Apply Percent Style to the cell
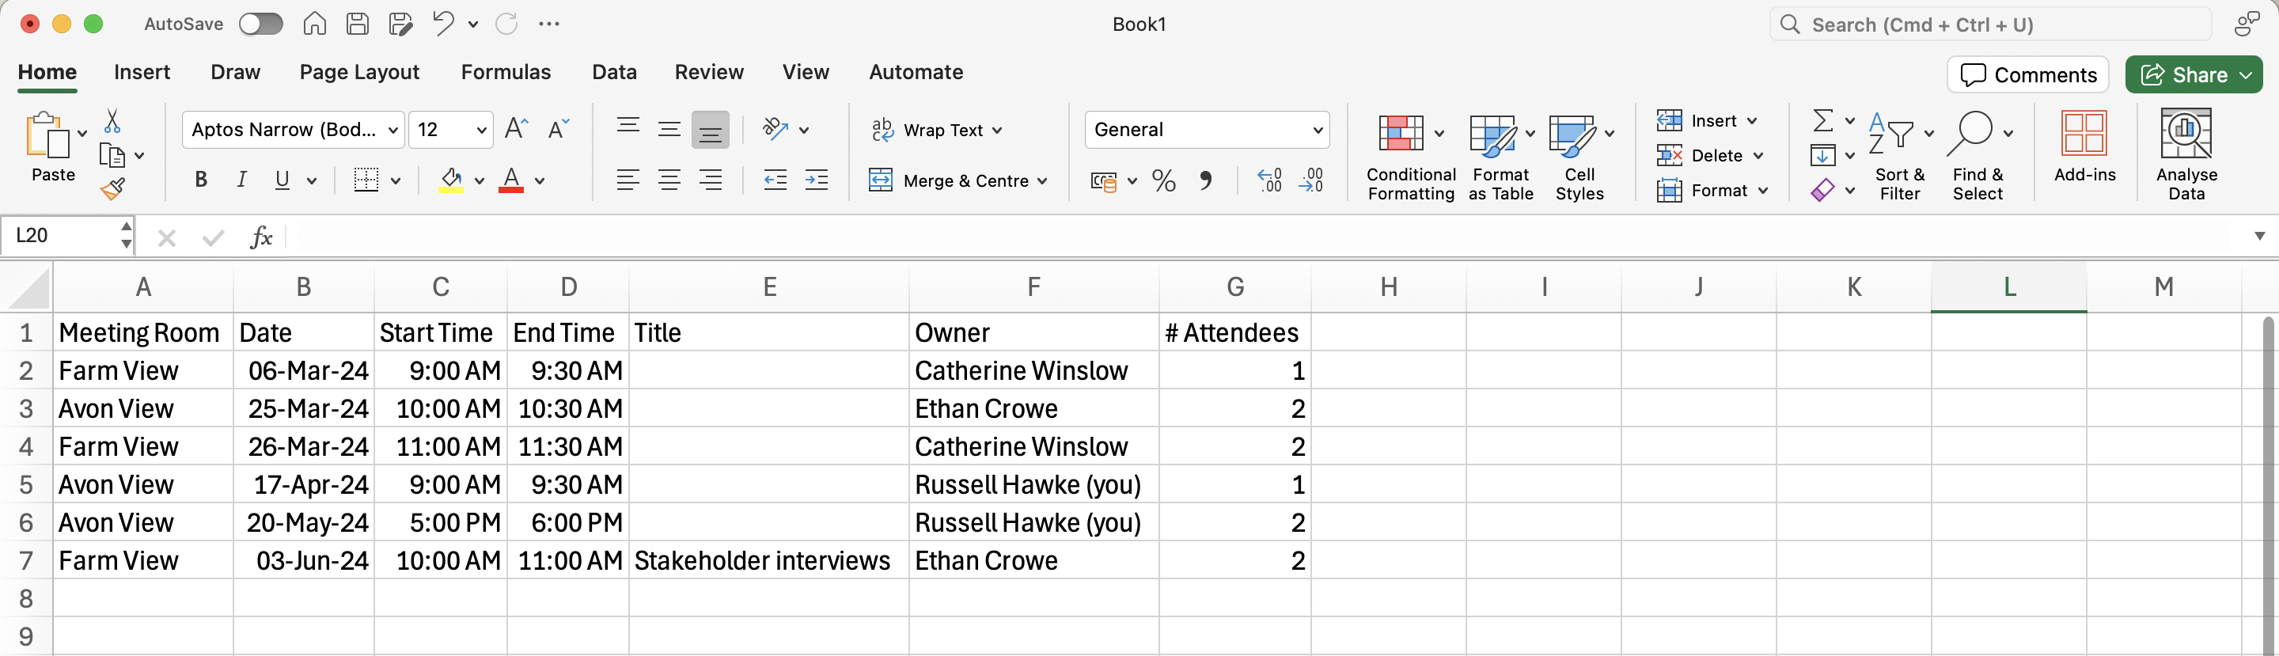 point(1163,181)
